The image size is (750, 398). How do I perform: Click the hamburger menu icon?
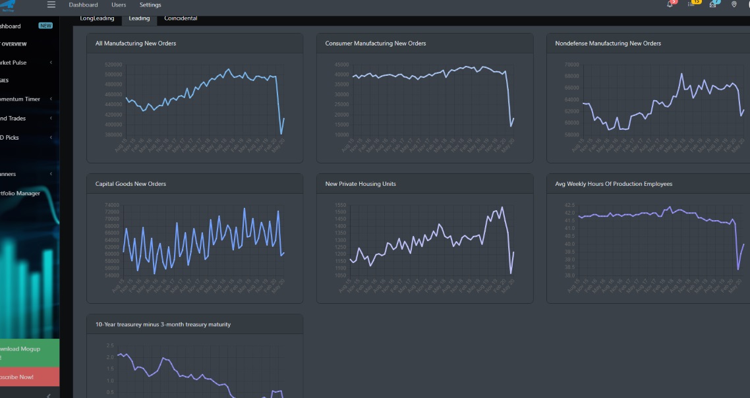(51, 5)
